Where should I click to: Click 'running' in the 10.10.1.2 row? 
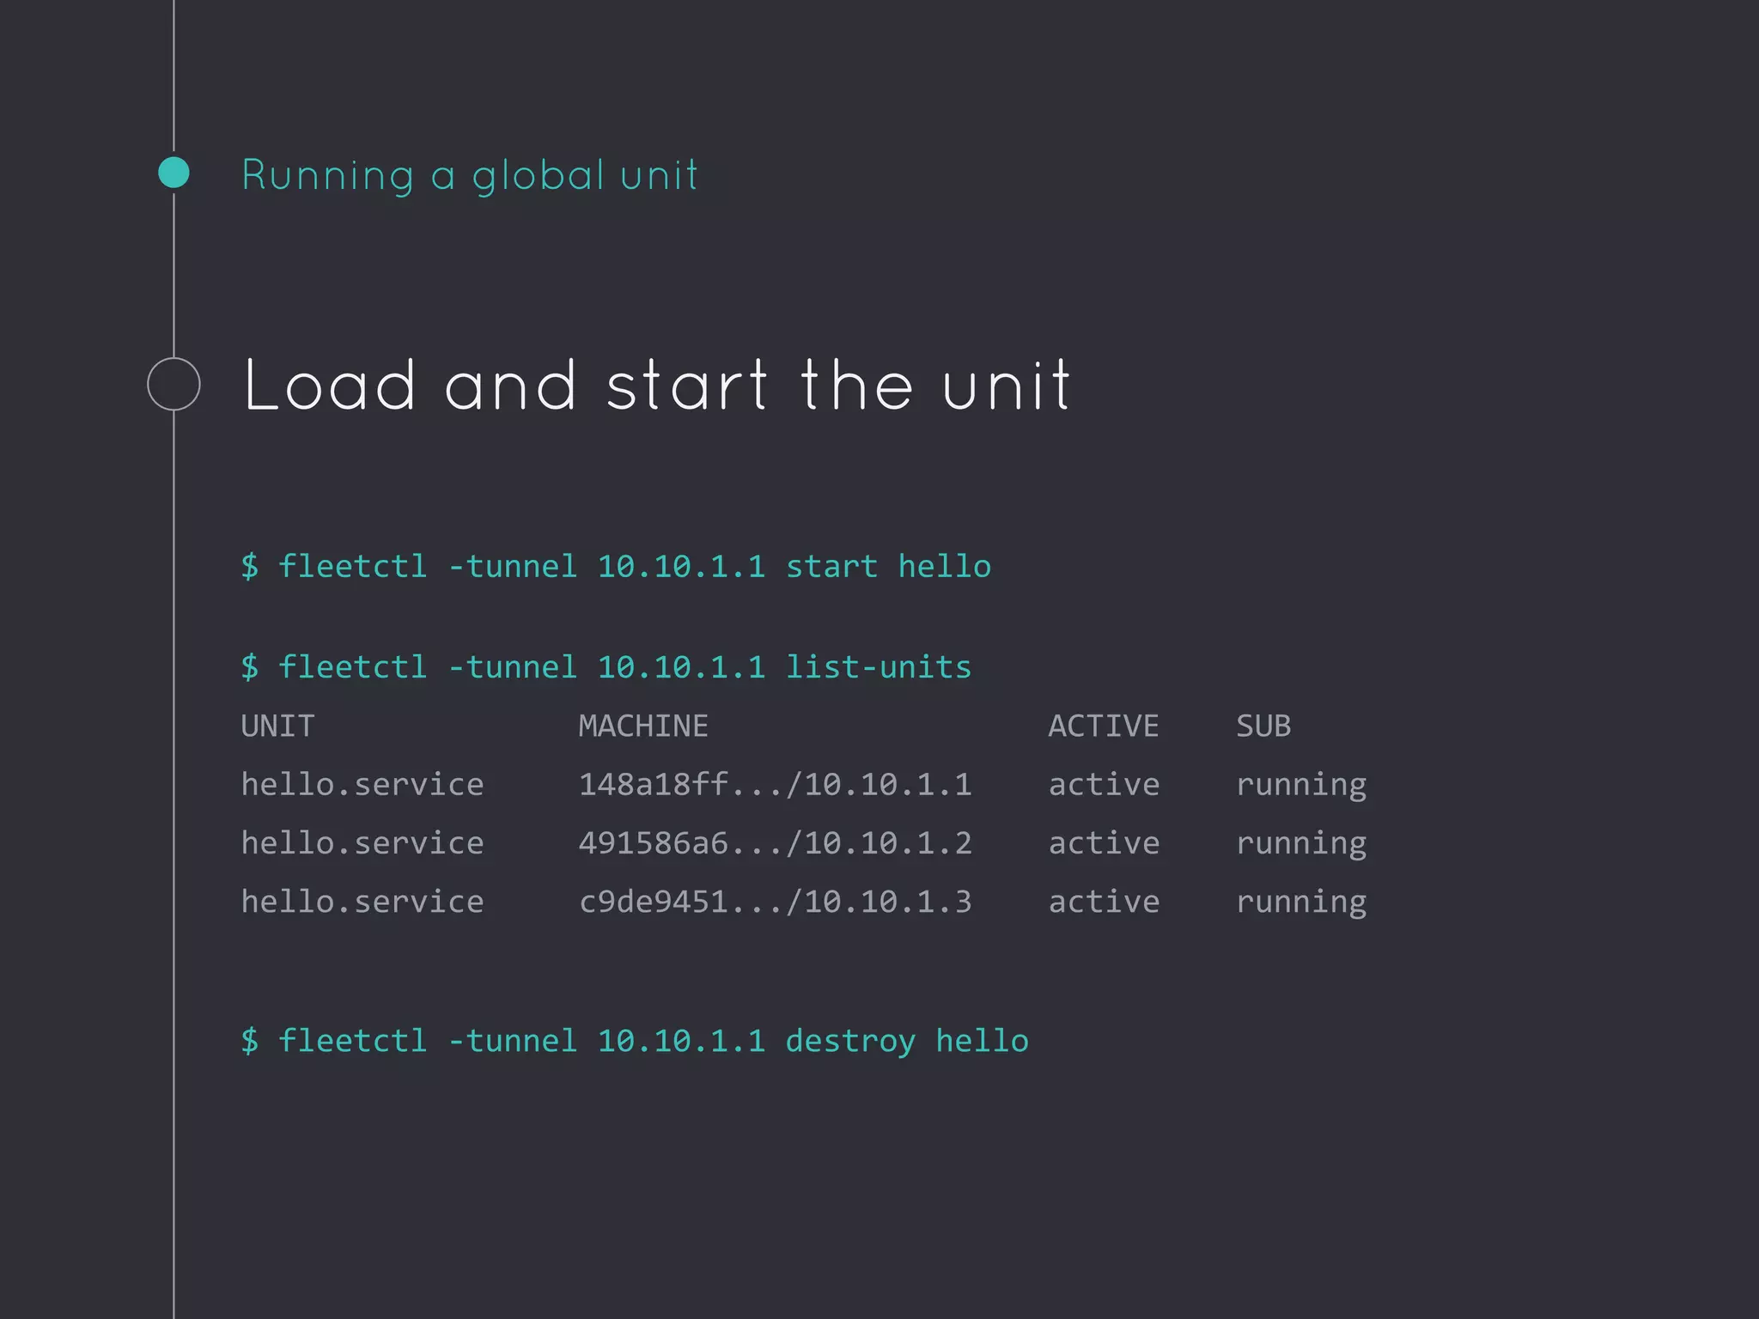click(1301, 845)
